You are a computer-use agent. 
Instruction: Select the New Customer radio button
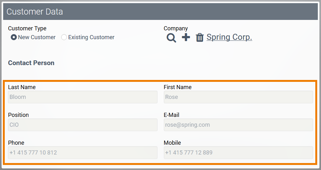[x=14, y=37]
